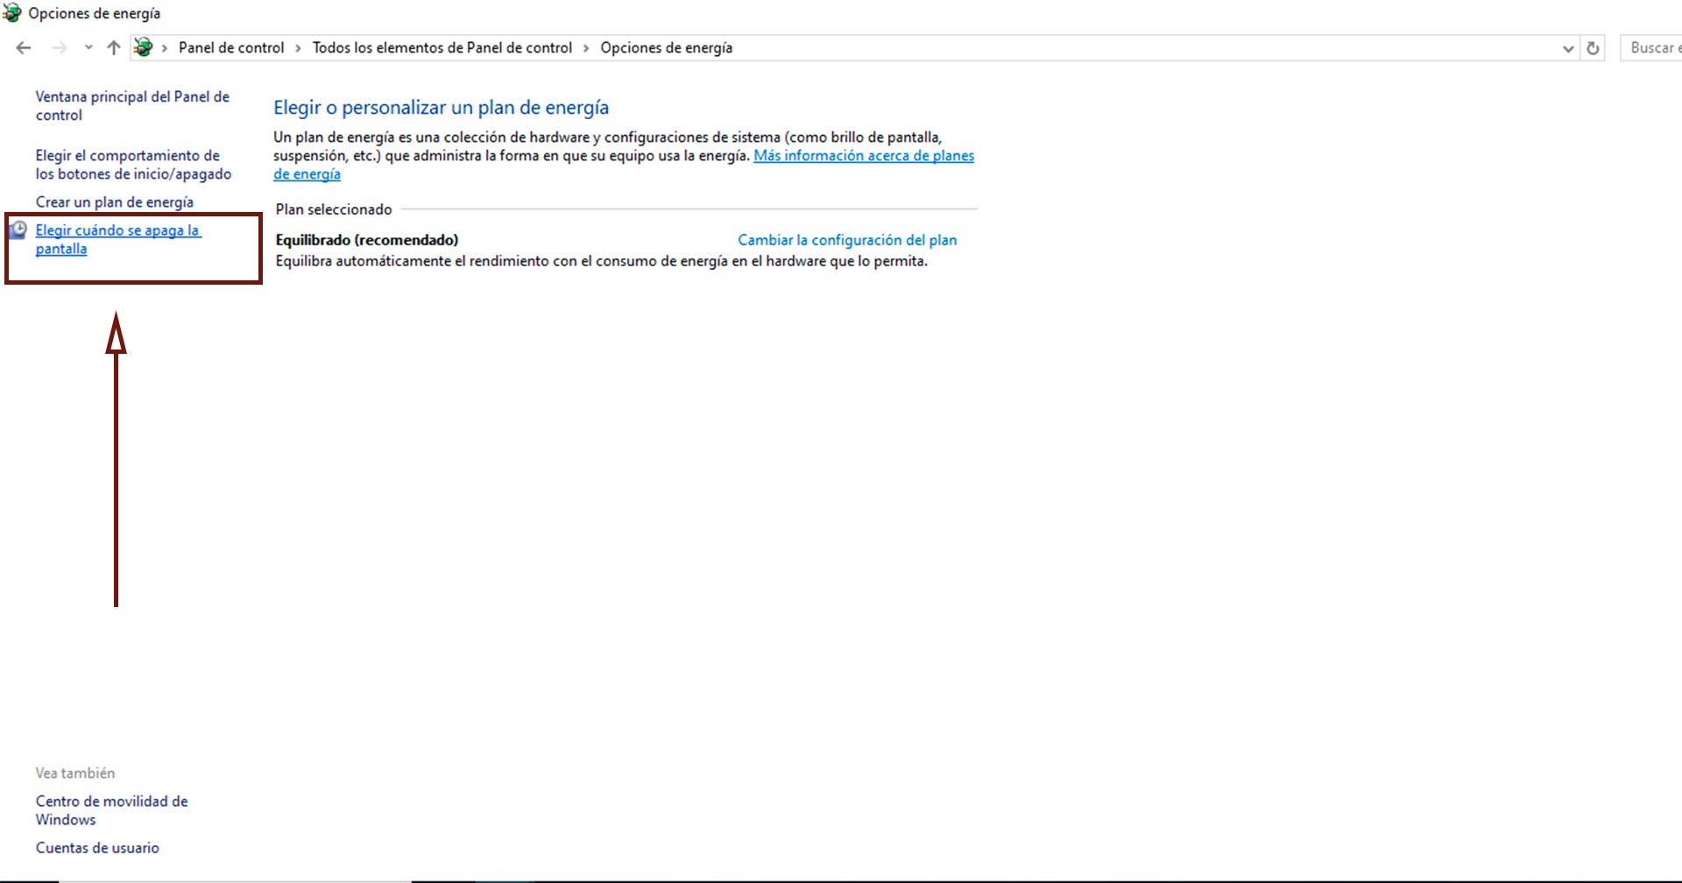Click clock icon beside Elegir cuándo se apaga
Image resolution: width=1682 pixels, height=883 pixels.
click(x=18, y=230)
